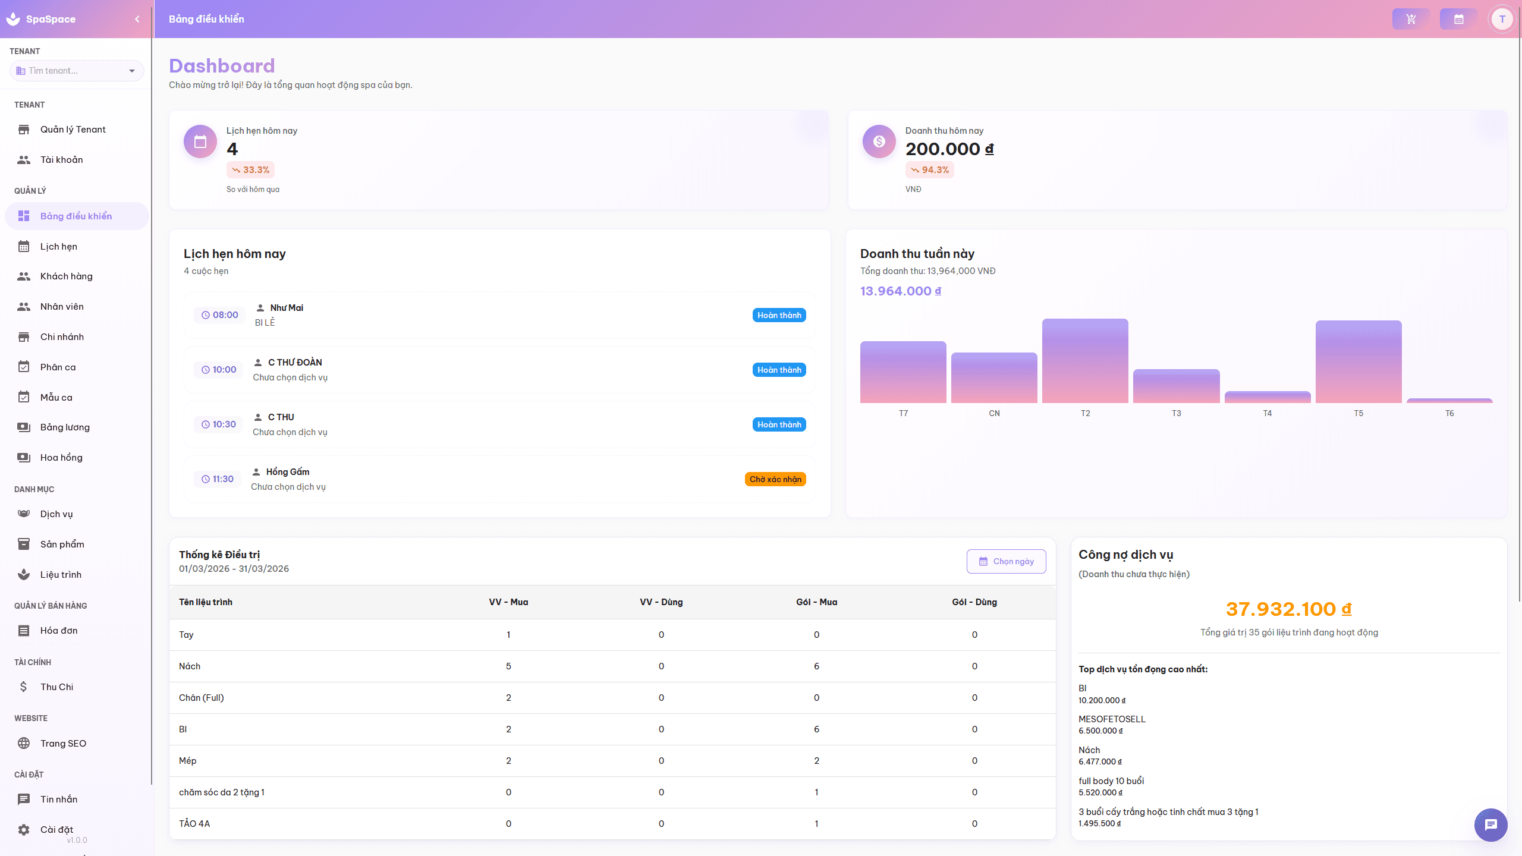Click the calendar icon in top bar

[1458, 19]
